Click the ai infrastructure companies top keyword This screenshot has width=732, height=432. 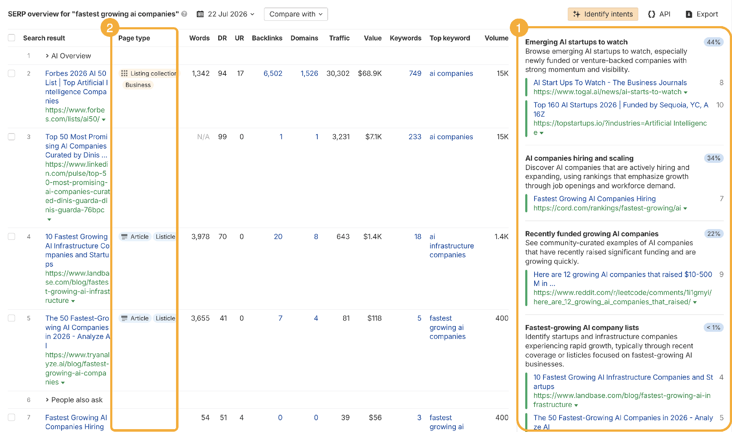coord(452,246)
